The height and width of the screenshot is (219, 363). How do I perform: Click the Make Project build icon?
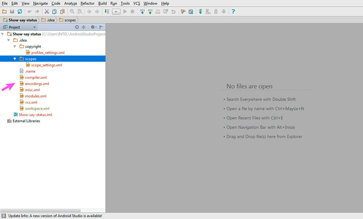coord(107,11)
